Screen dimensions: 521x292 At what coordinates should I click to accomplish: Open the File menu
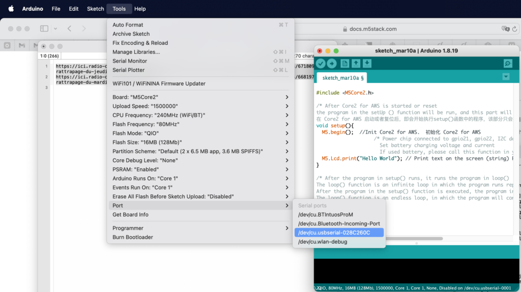click(x=56, y=9)
